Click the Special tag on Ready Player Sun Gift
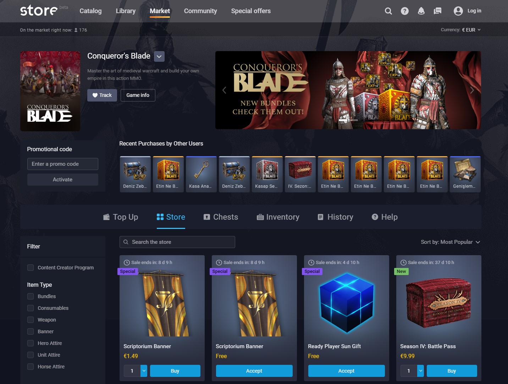 pyautogui.click(x=312, y=271)
